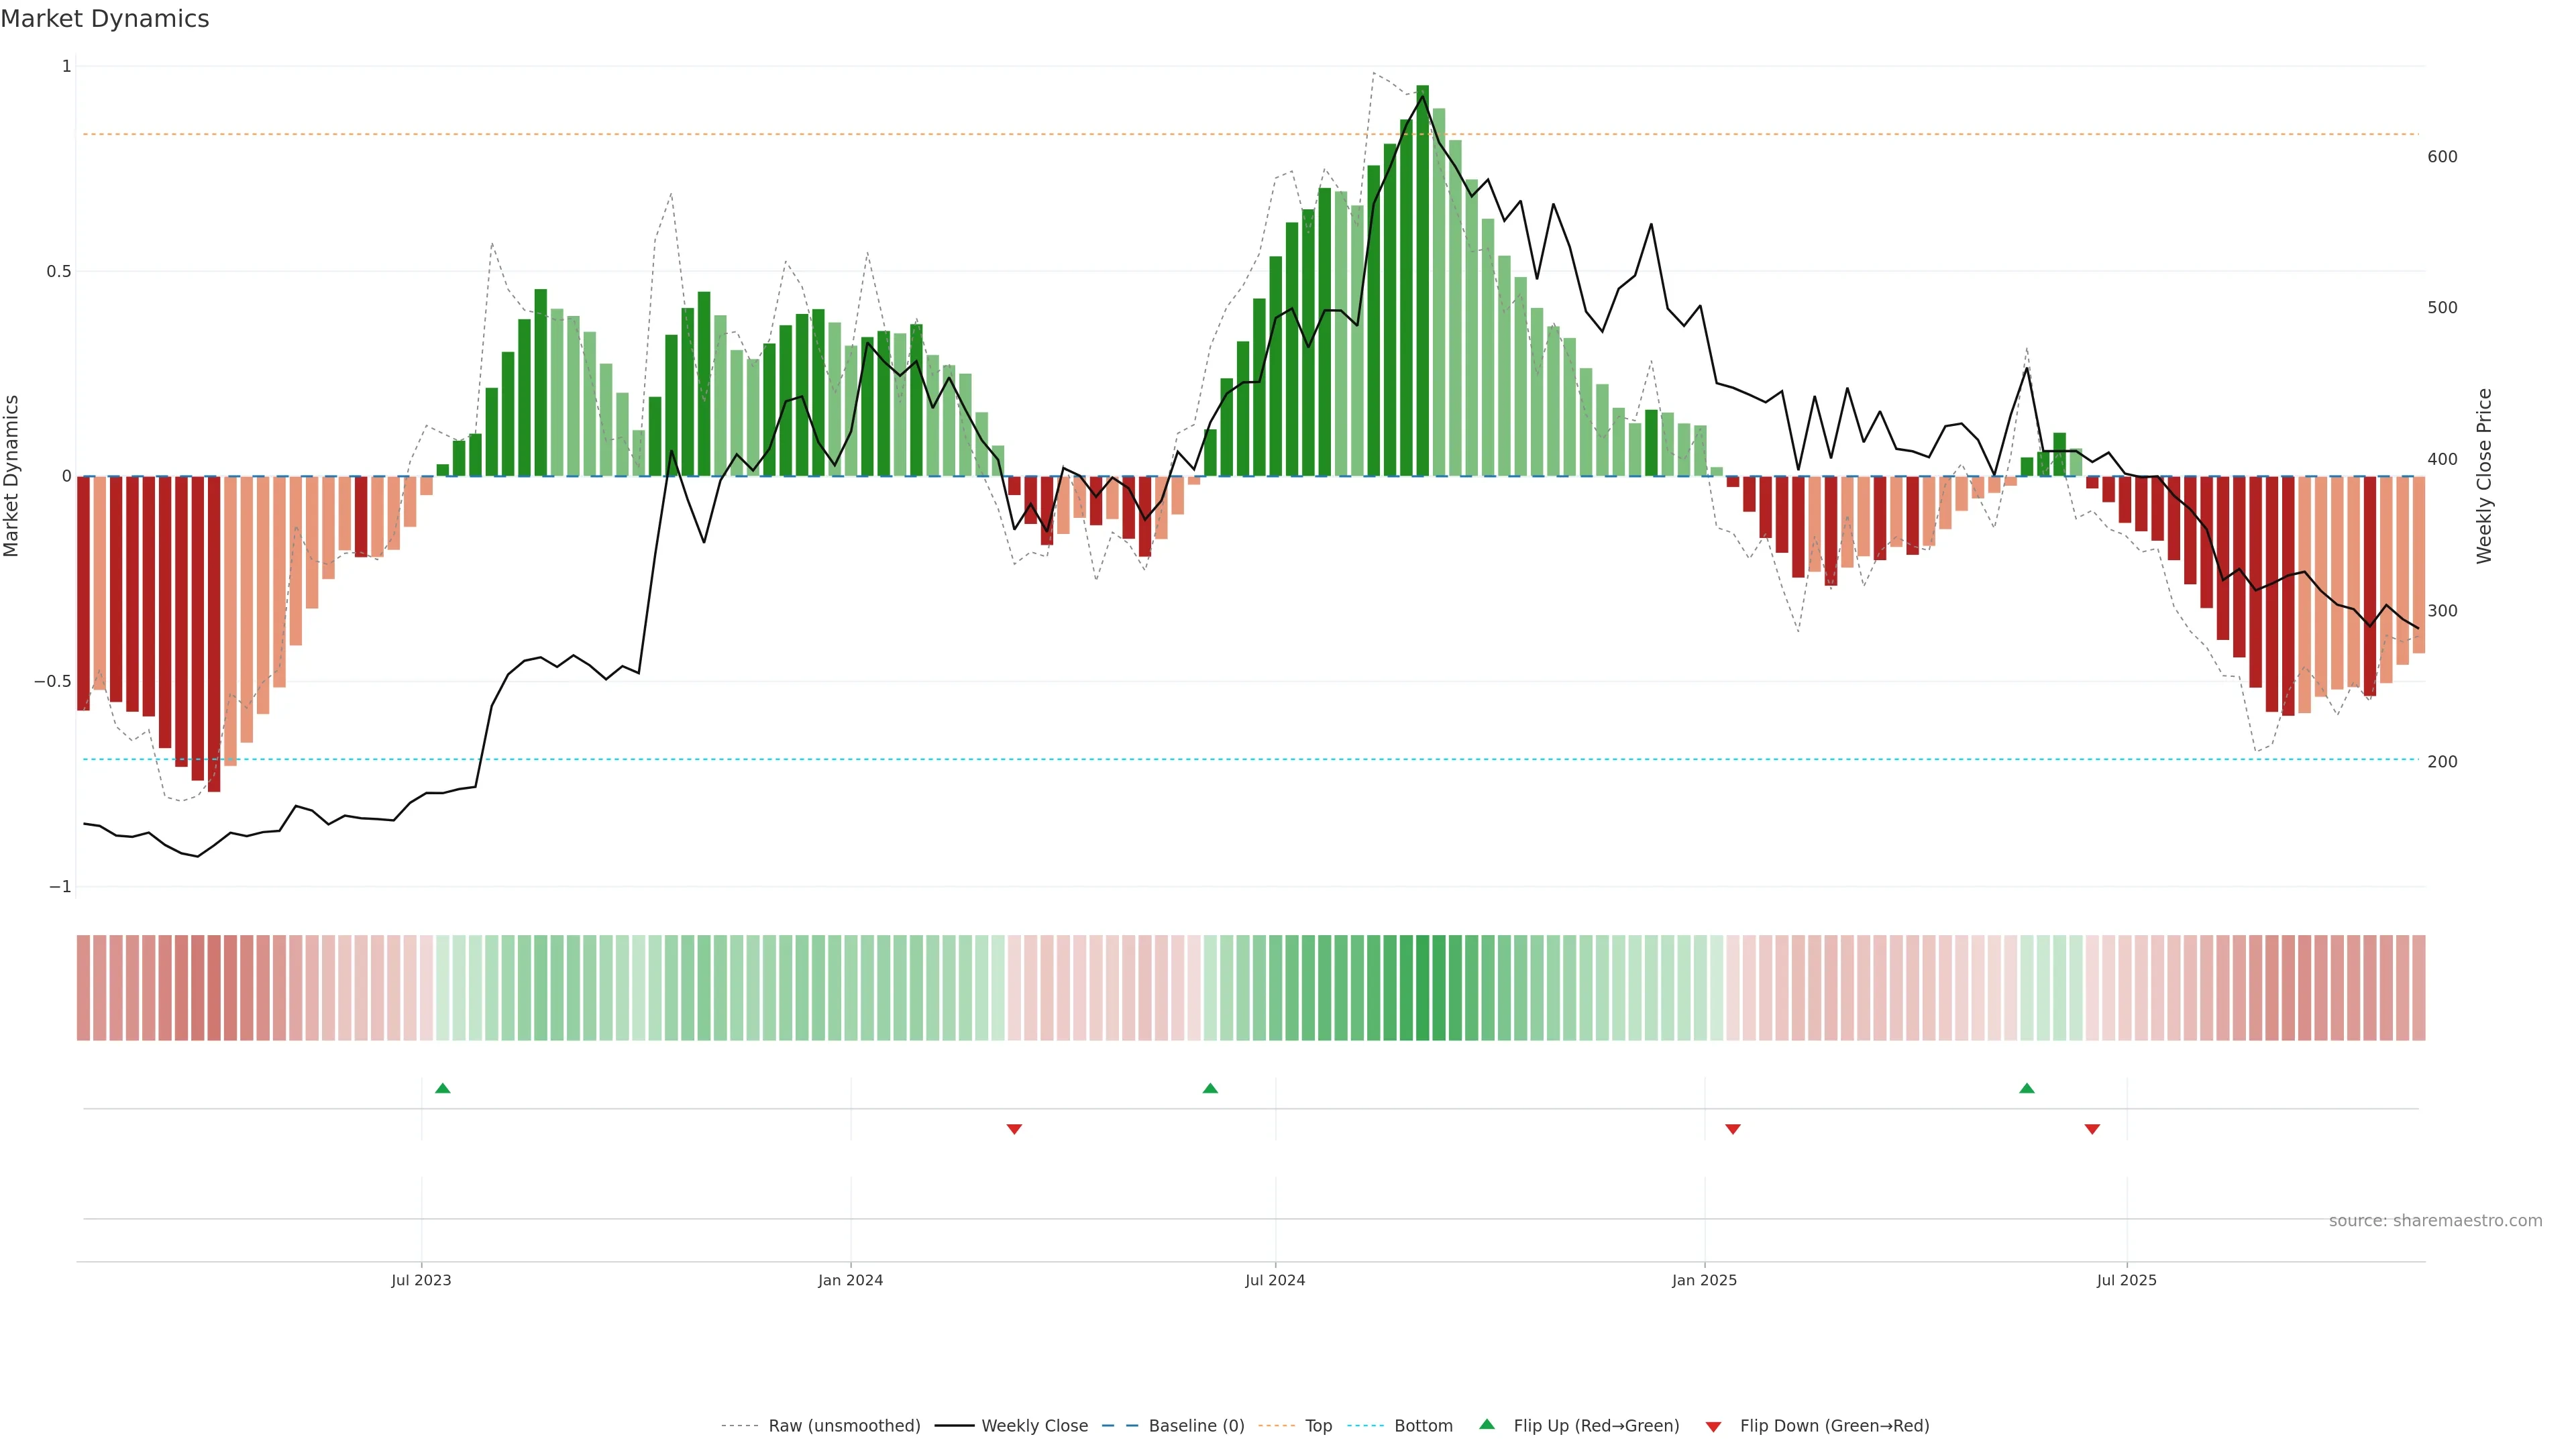Toggle the Weekly Close legend entry

1034,1426
